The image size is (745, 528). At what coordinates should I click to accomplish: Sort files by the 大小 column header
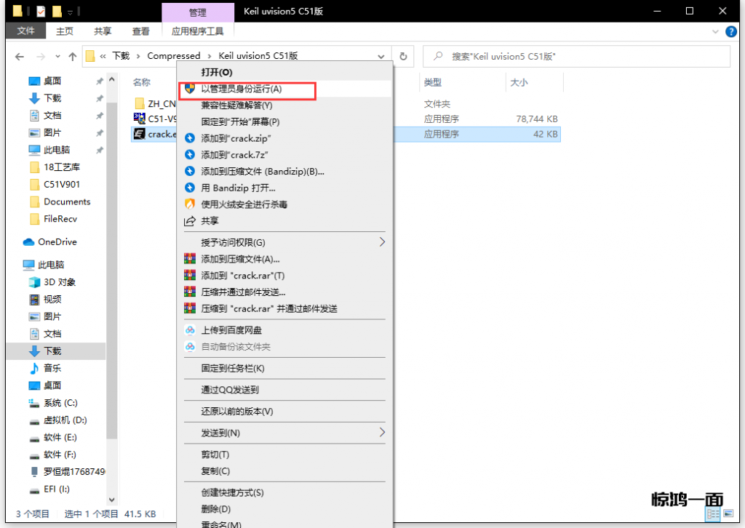click(519, 83)
